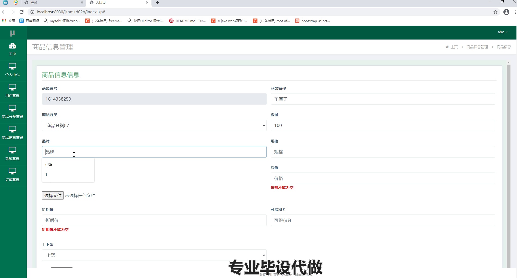Image resolution: width=517 pixels, height=278 pixels.
Task: Click the 折后价 input field
Action: [x=154, y=220]
